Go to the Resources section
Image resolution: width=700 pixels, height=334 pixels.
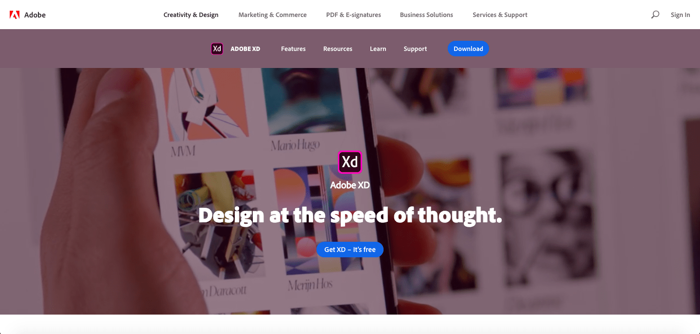click(338, 49)
